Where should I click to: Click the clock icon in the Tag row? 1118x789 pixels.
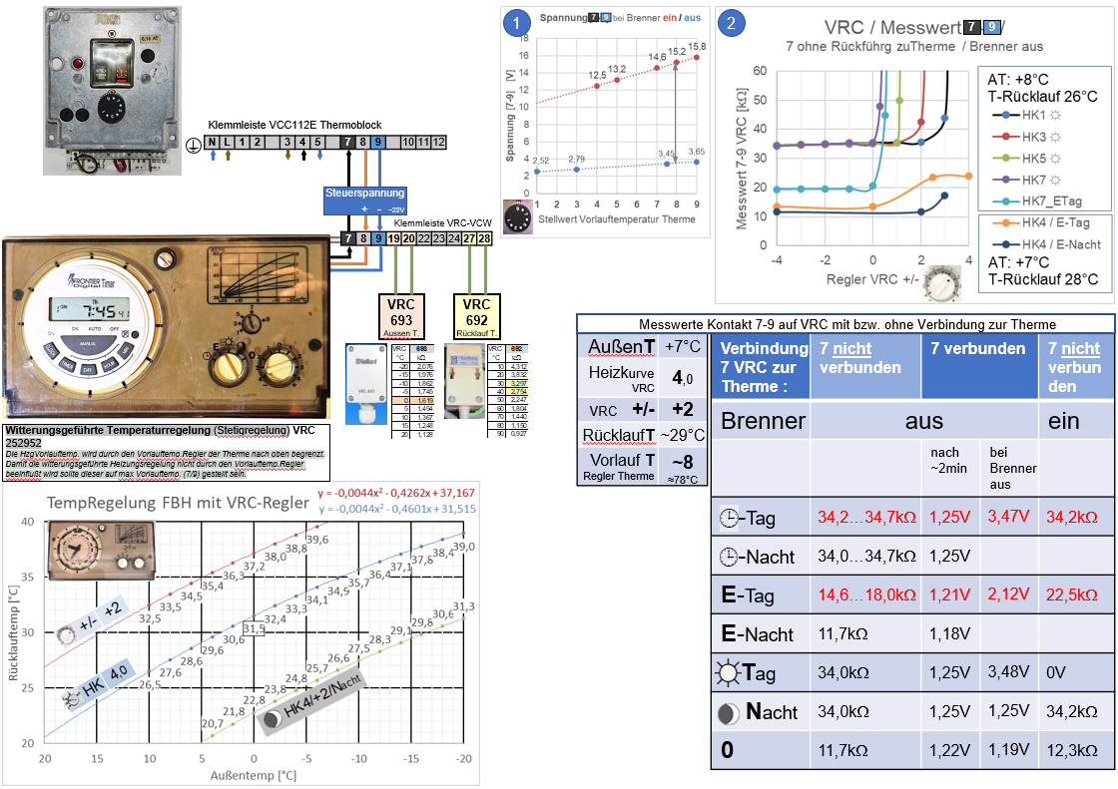point(729,518)
